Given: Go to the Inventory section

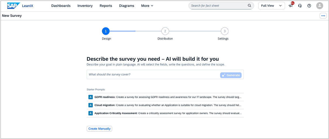Looking at the screenshot, I should pyautogui.click(x=85, y=6).
